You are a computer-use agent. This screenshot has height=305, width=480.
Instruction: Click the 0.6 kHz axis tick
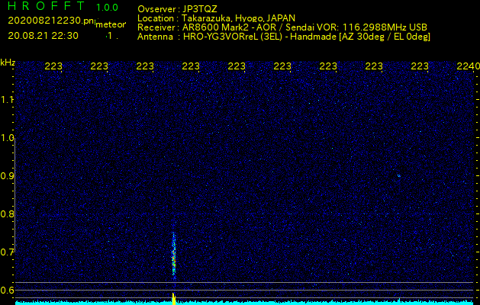[8, 291]
